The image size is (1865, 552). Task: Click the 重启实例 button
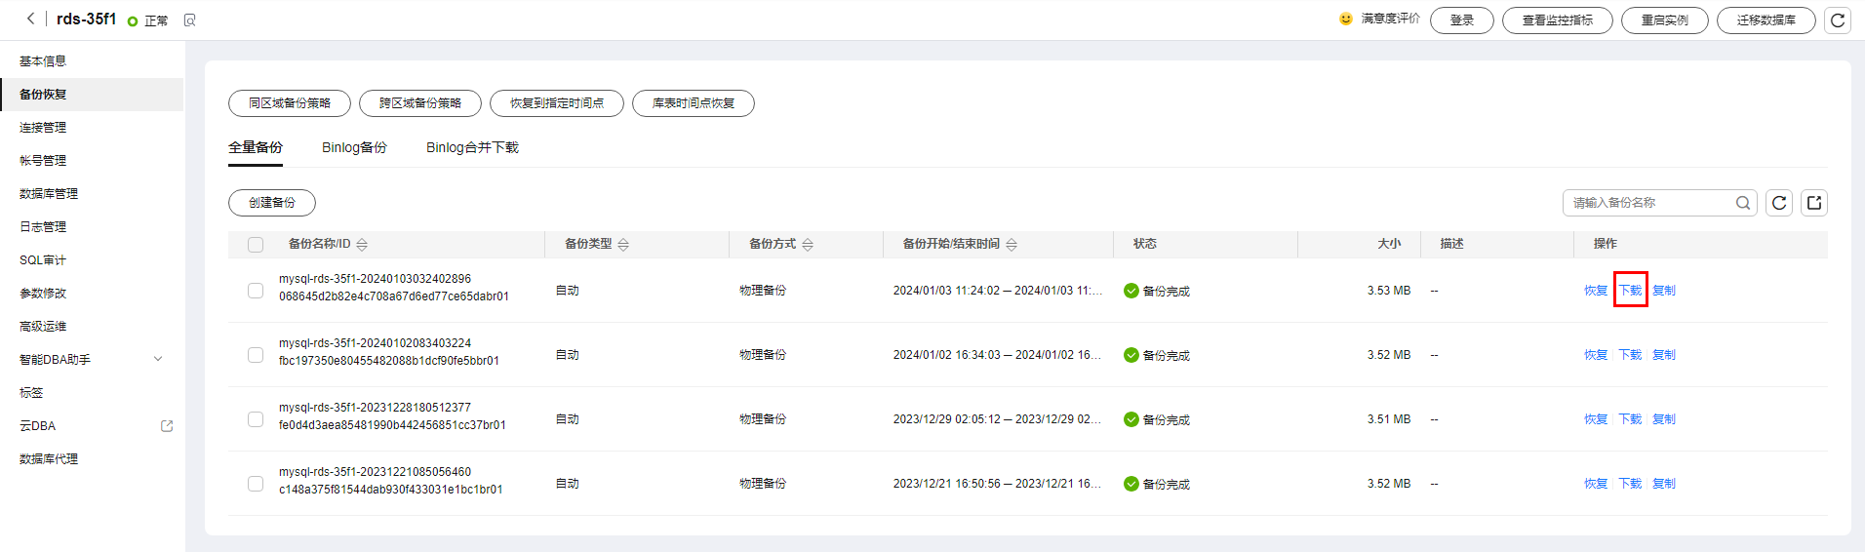(x=1664, y=20)
